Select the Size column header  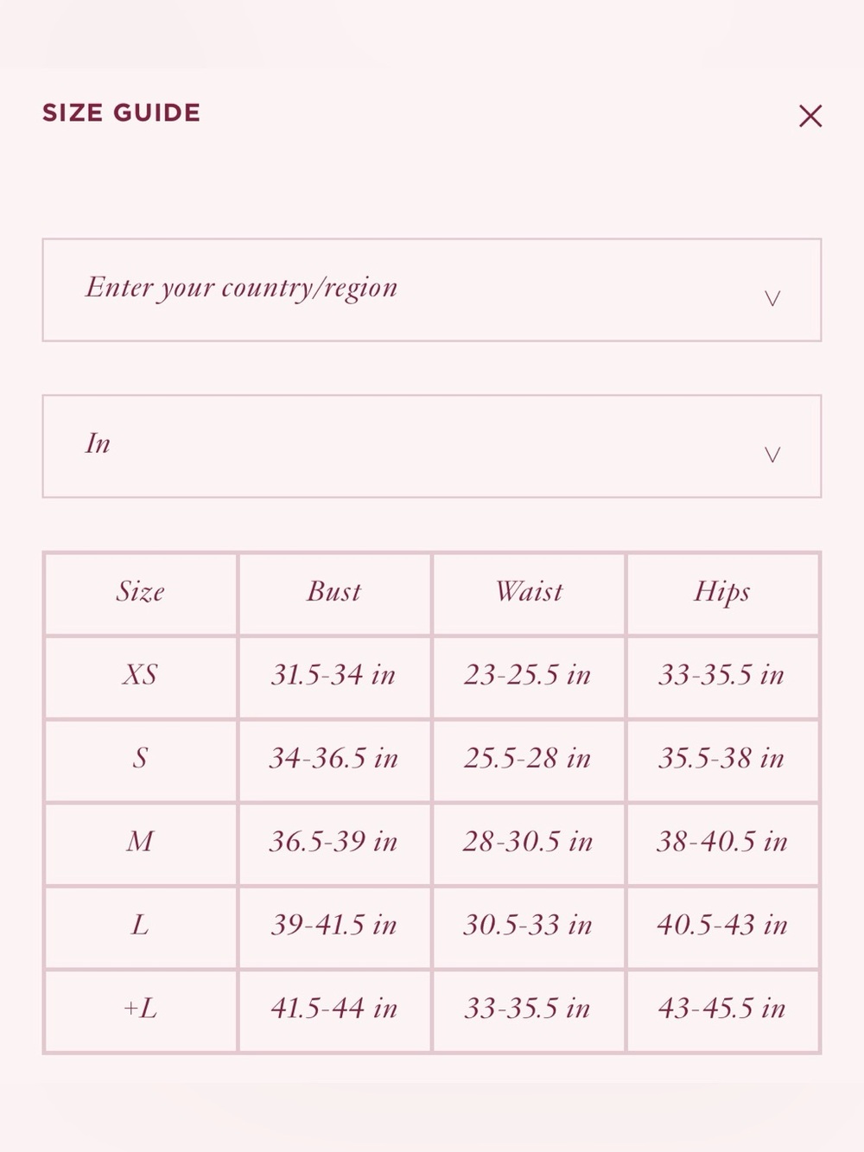(x=140, y=592)
